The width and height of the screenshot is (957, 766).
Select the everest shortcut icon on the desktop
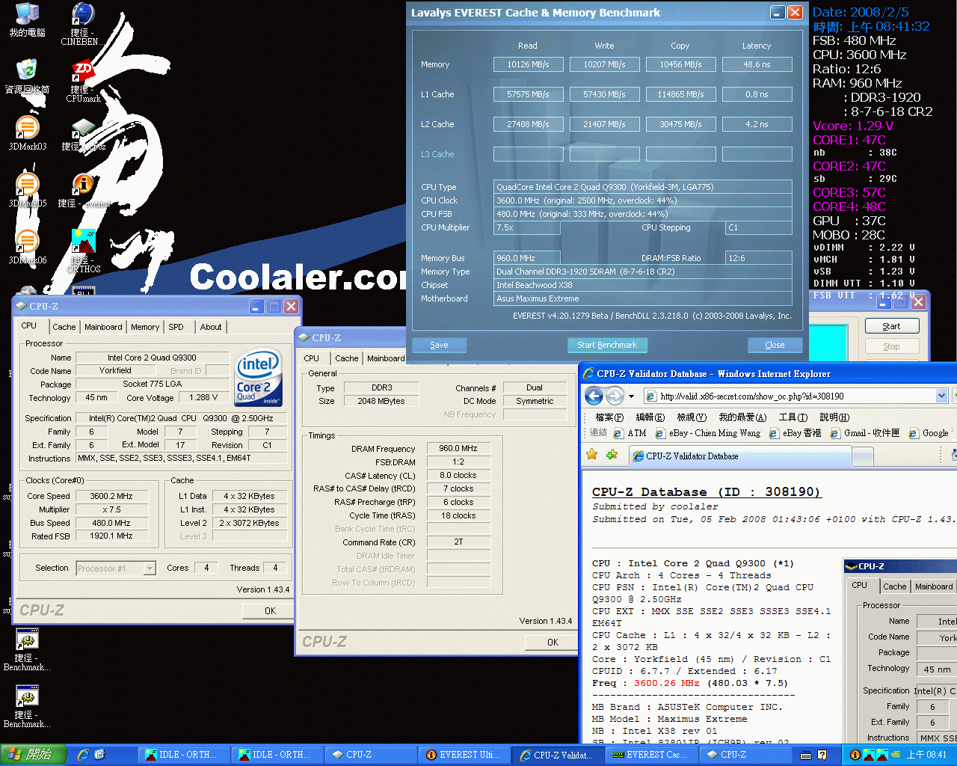click(83, 190)
